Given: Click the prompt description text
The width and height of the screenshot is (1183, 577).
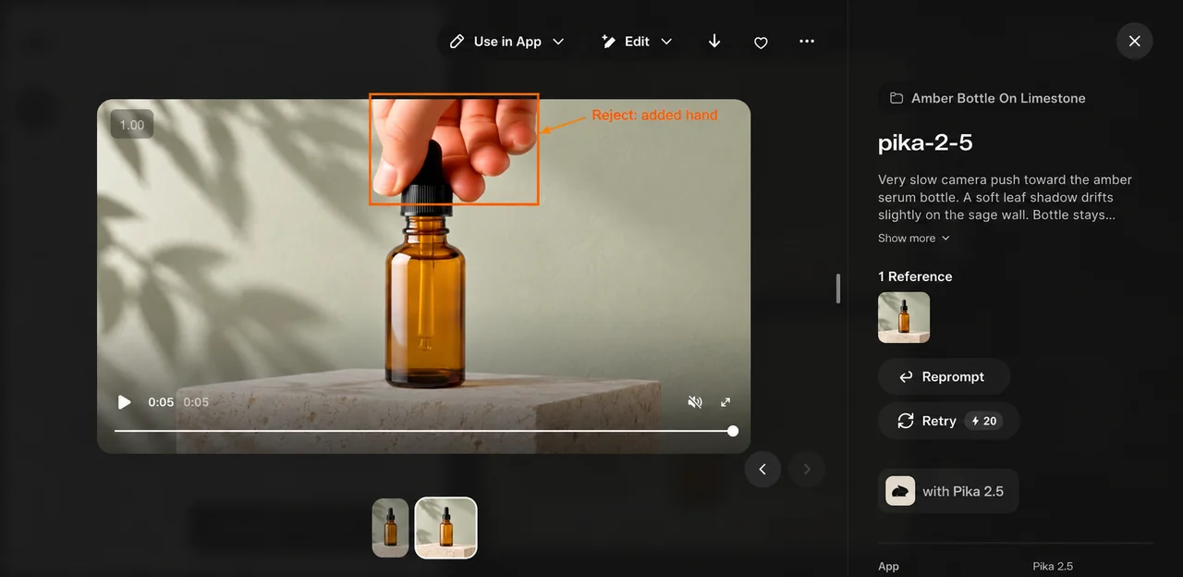Looking at the screenshot, I should 1005,197.
